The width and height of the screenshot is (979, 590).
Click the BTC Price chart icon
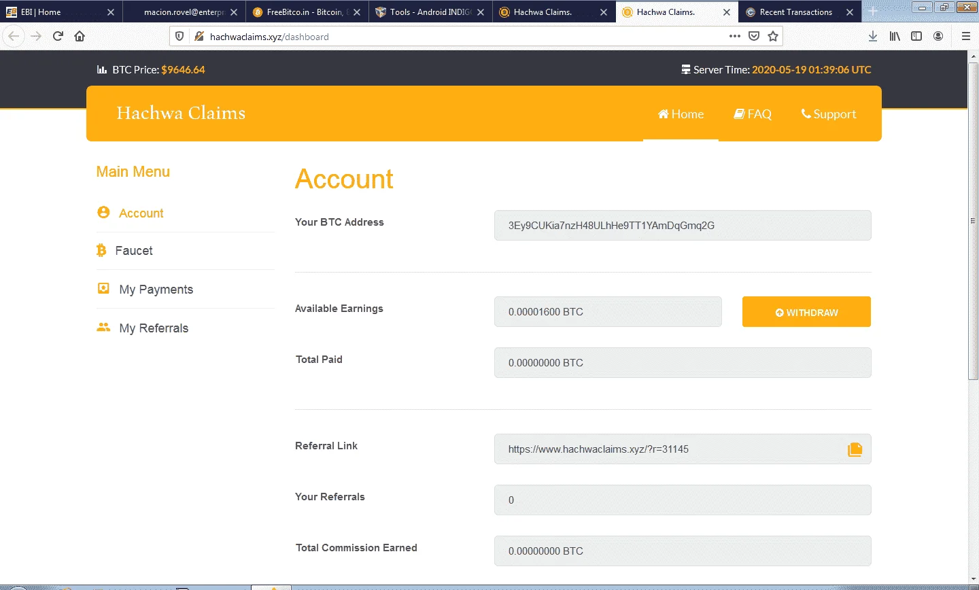pyautogui.click(x=102, y=69)
